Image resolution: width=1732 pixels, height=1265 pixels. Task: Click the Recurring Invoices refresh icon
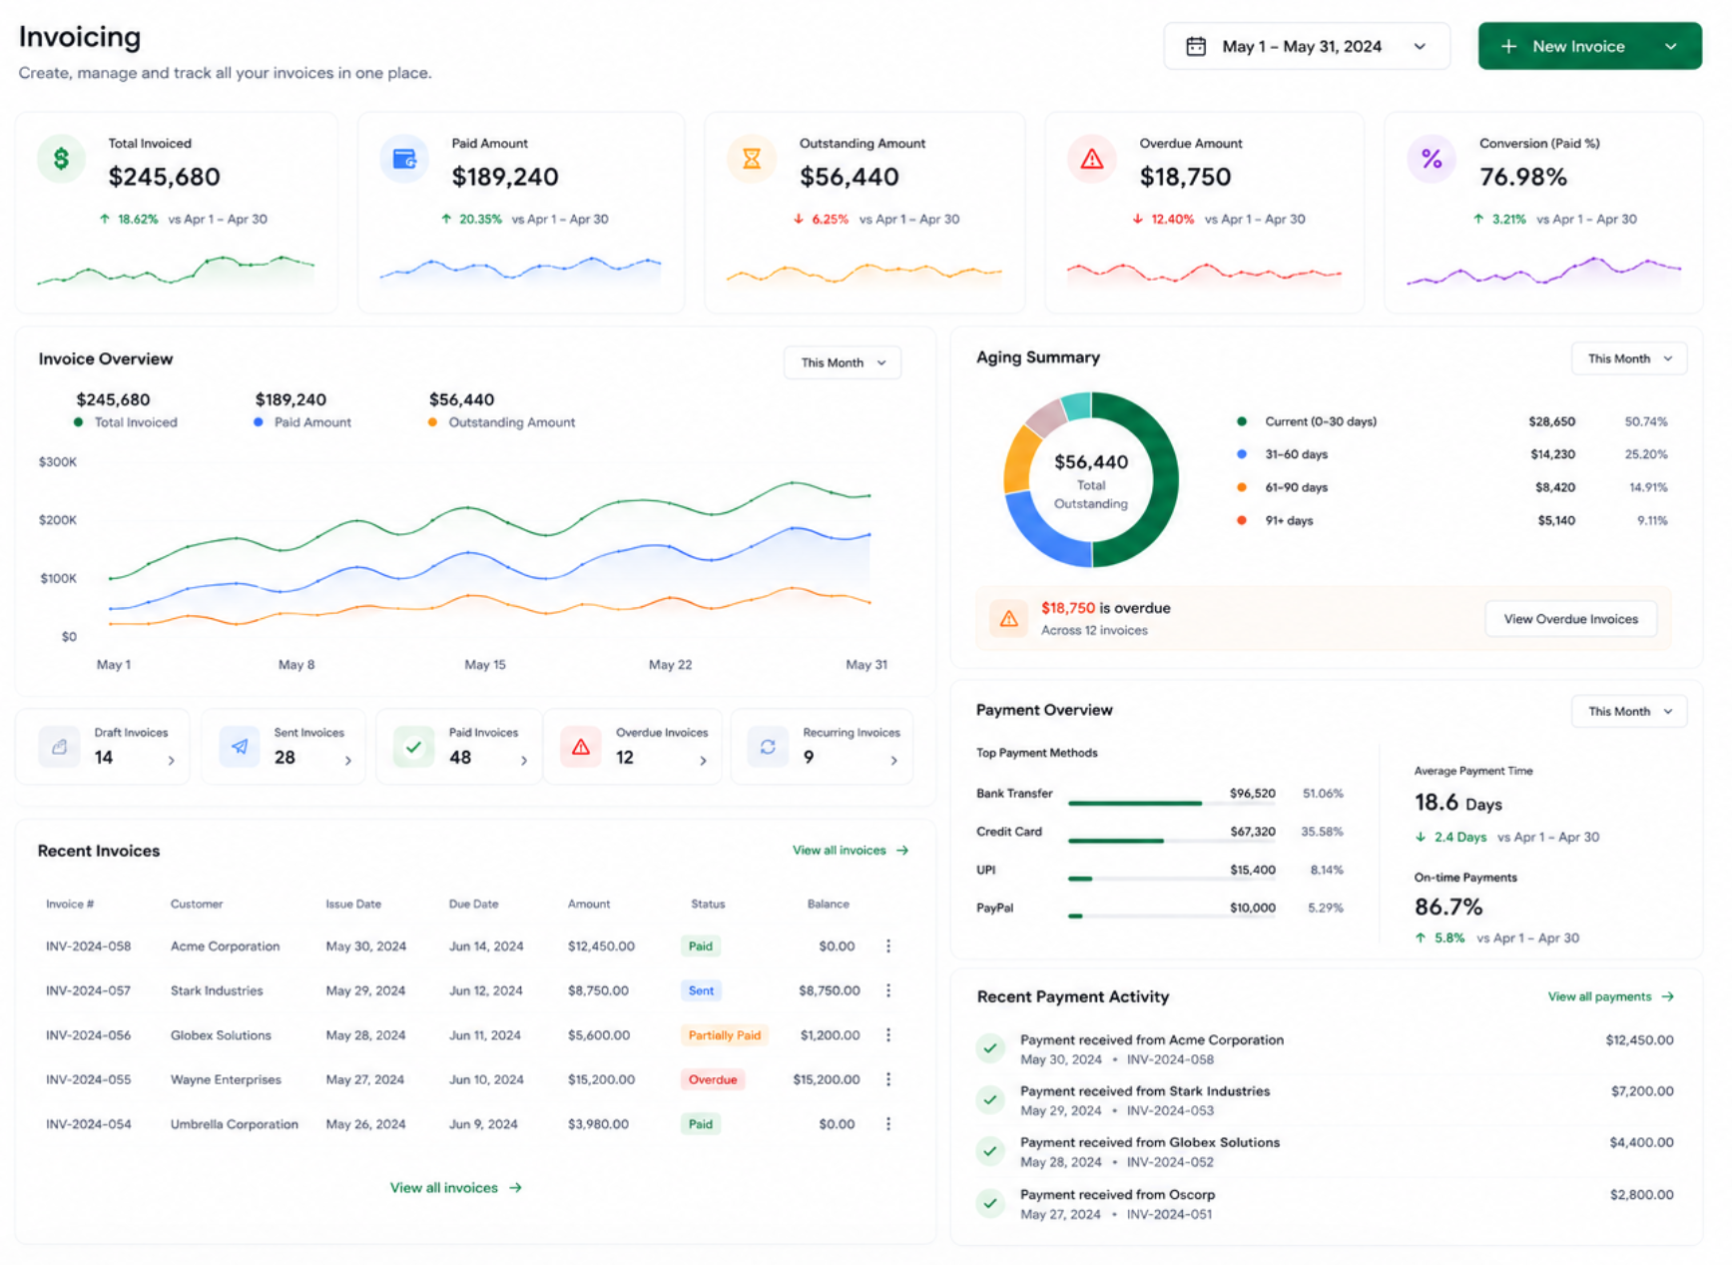768,747
